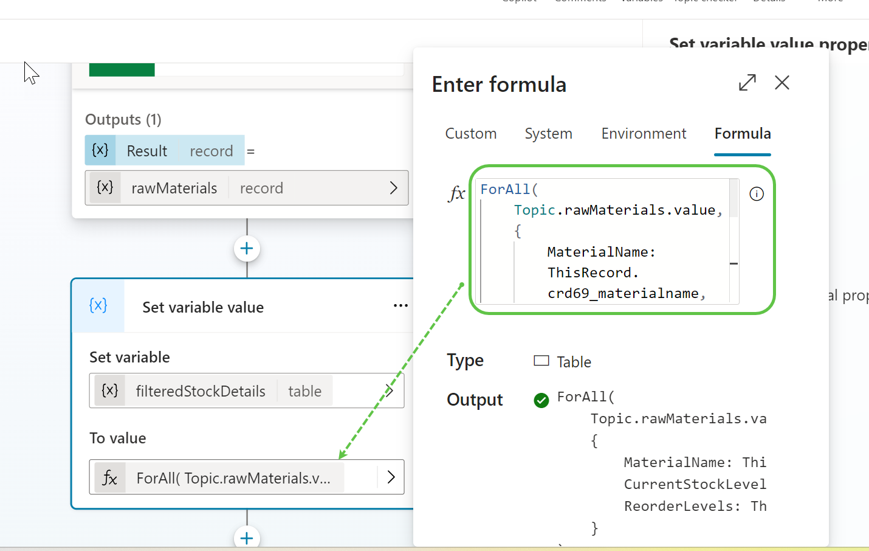869x551 pixels.
Task: Open the Environment tab
Action: coord(644,134)
